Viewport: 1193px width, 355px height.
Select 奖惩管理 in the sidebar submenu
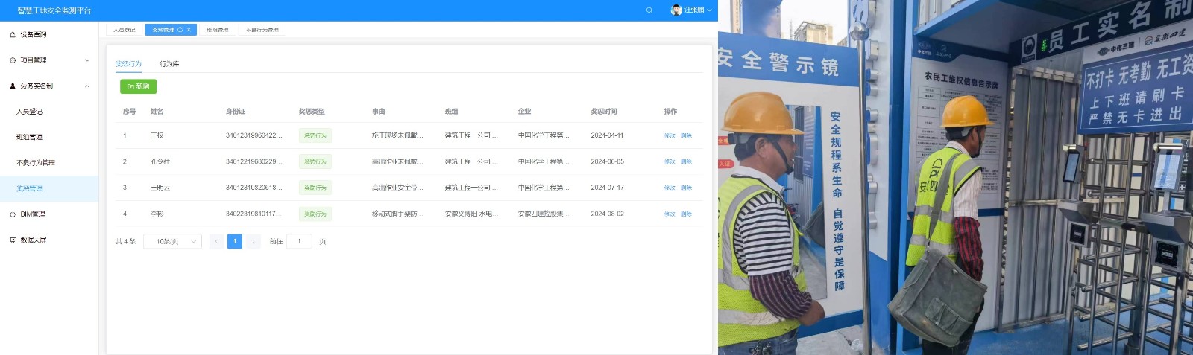[49, 188]
